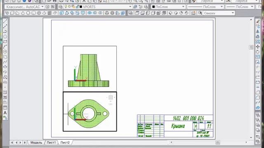The width and height of the screenshot is (264, 148).
Task: Open the ПоСлою color dropdown
Action: click(183, 7)
